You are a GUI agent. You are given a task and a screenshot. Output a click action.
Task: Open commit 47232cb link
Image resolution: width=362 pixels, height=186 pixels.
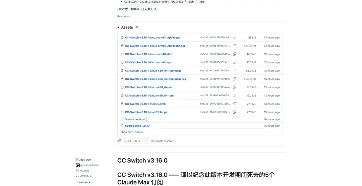(x=86, y=176)
